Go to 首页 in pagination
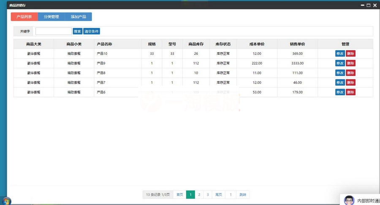Screen dimensions: 380x205 180,194
